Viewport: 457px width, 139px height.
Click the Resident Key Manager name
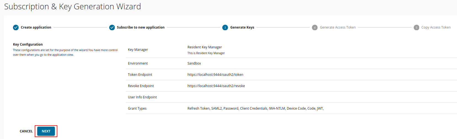point(204,47)
